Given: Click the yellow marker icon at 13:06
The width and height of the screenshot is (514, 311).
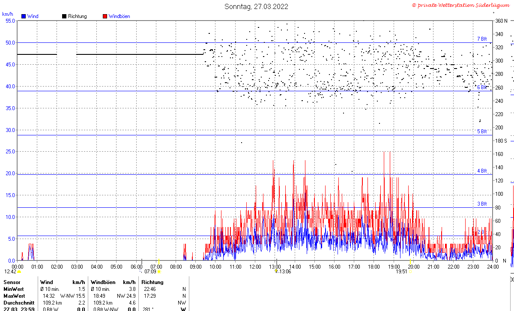Looking at the screenshot, I should [276, 271].
